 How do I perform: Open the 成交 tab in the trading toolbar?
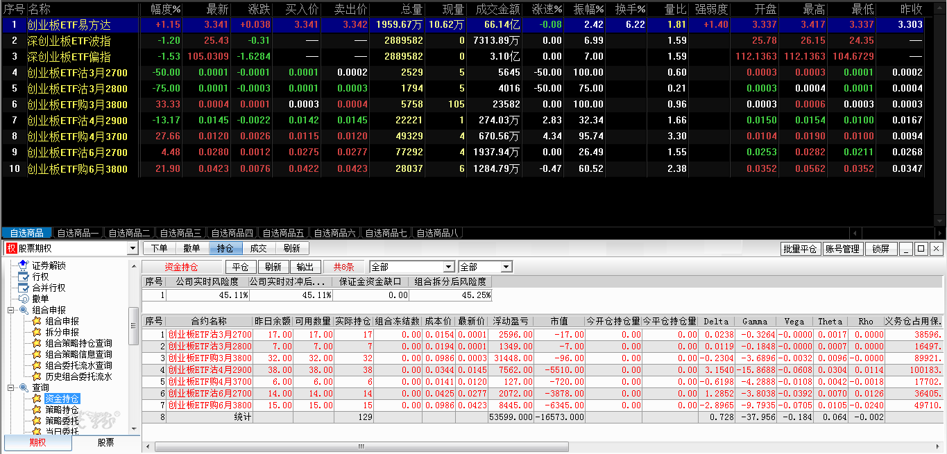[258, 248]
